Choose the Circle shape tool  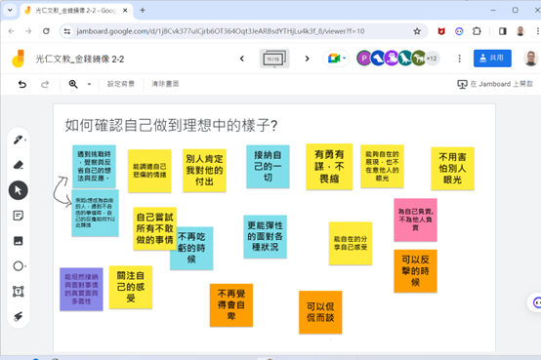coord(19,266)
